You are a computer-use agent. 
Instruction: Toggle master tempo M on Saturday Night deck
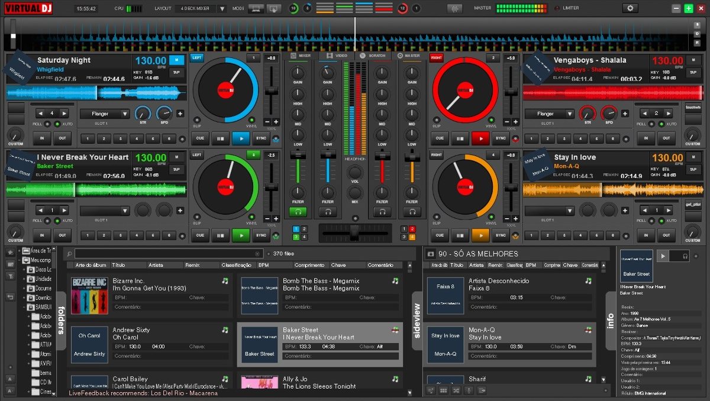pos(176,60)
